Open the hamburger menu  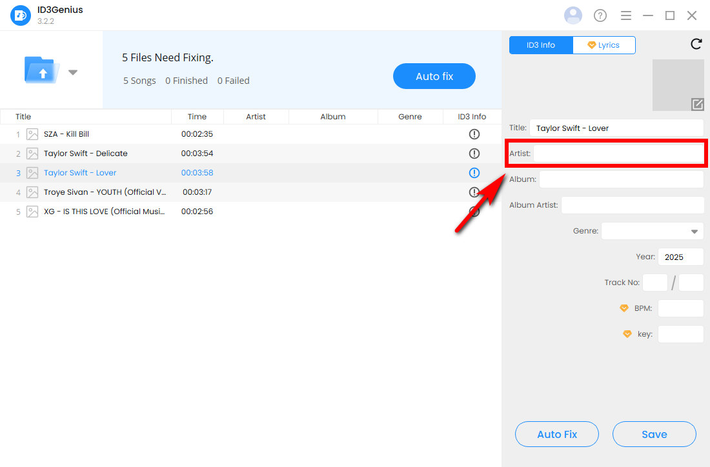(x=626, y=16)
